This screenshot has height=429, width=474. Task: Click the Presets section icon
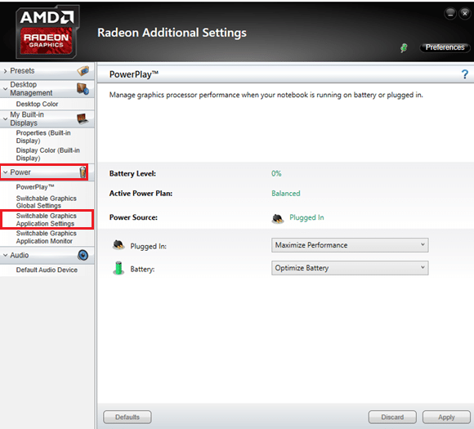point(83,71)
